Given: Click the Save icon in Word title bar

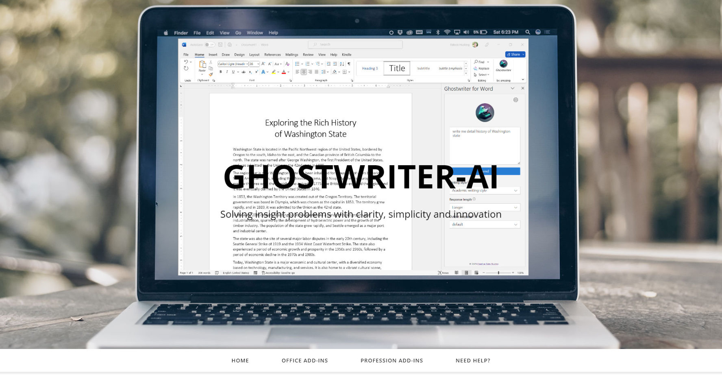Looking at the screenshot, I should click(x=220, y=45).
